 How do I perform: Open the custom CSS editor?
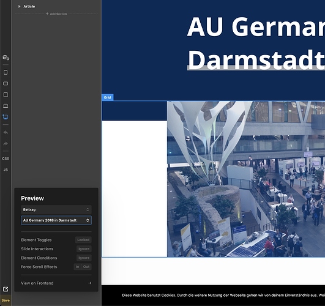point(6,159)
